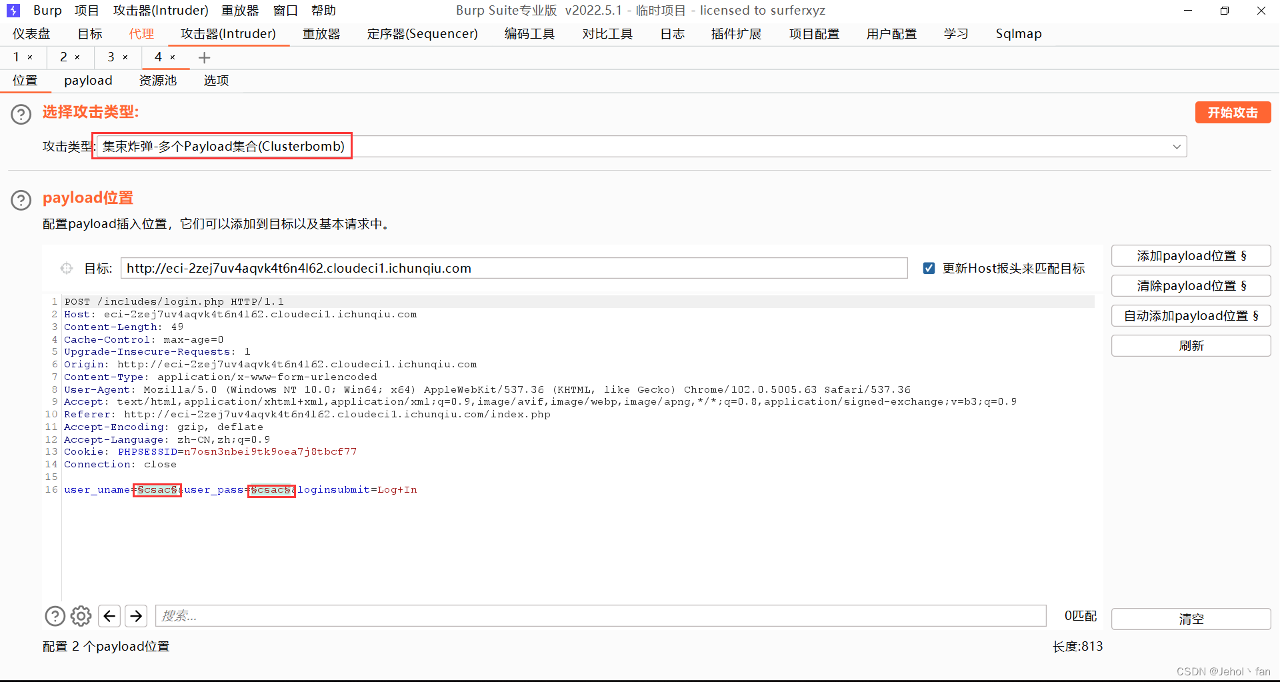Switch to the 目标 tab

(x=90, y=34)
